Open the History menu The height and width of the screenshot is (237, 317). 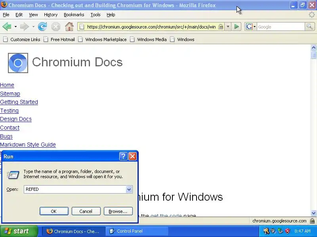[51, 15]
